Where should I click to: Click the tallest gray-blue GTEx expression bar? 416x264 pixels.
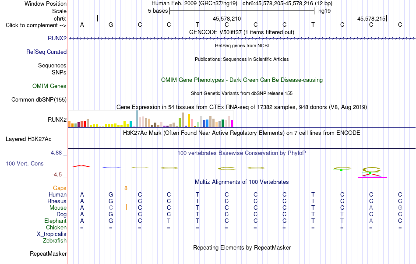(x=137, y=119)
